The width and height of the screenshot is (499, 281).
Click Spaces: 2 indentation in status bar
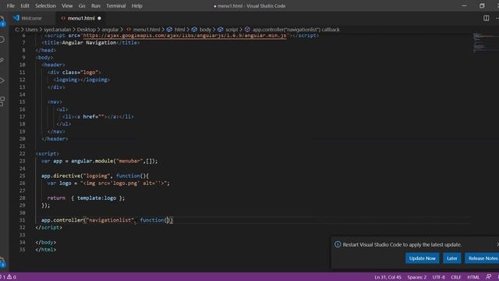pyautogui.click(x=417, y=277)
